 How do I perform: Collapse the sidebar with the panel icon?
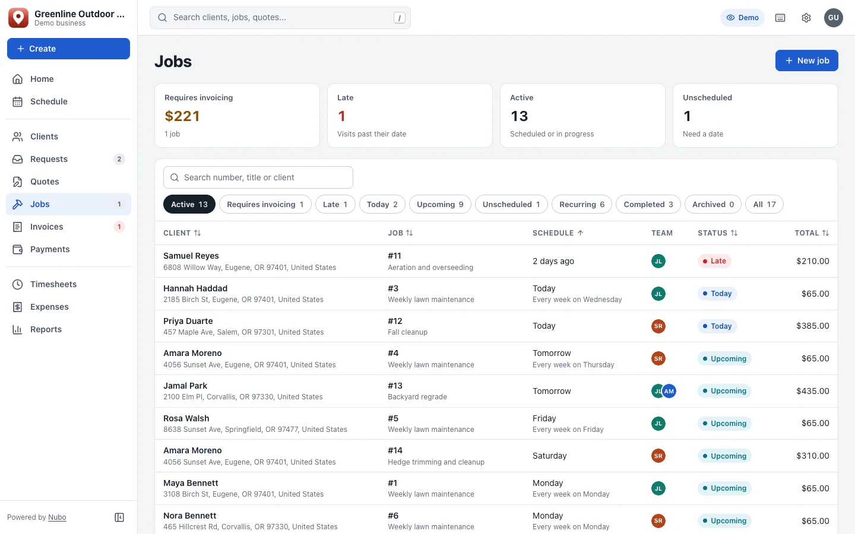click(x=119, y=517)
